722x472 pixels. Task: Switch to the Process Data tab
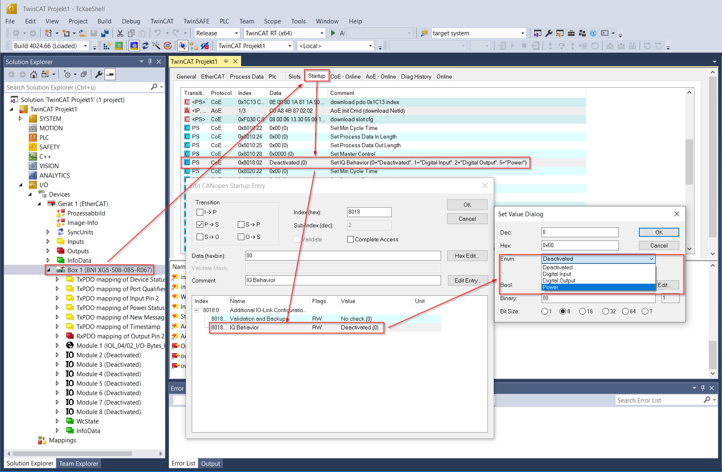[x=246, y=76]
